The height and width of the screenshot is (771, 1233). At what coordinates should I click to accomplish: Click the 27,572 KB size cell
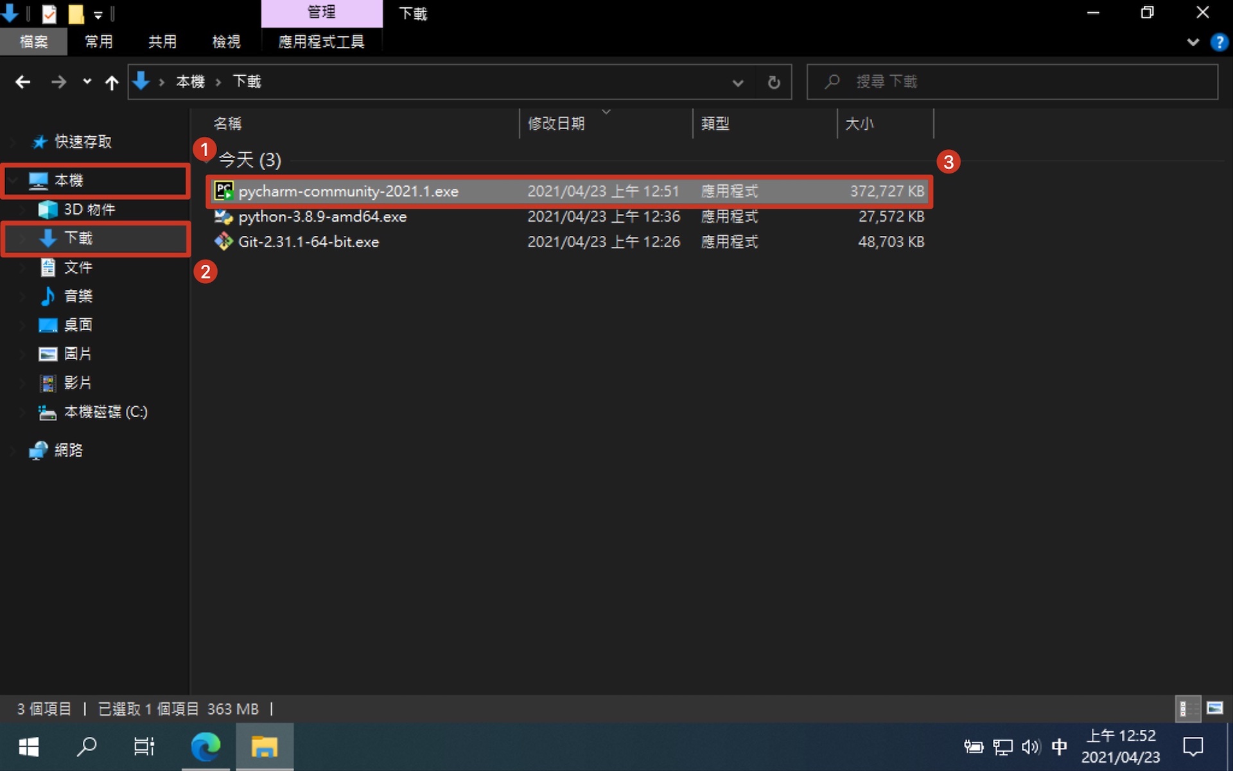tap(891, 217)
